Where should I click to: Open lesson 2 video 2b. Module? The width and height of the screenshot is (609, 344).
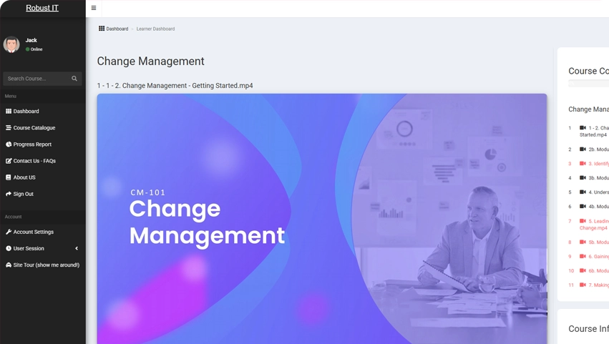(598, 149)
